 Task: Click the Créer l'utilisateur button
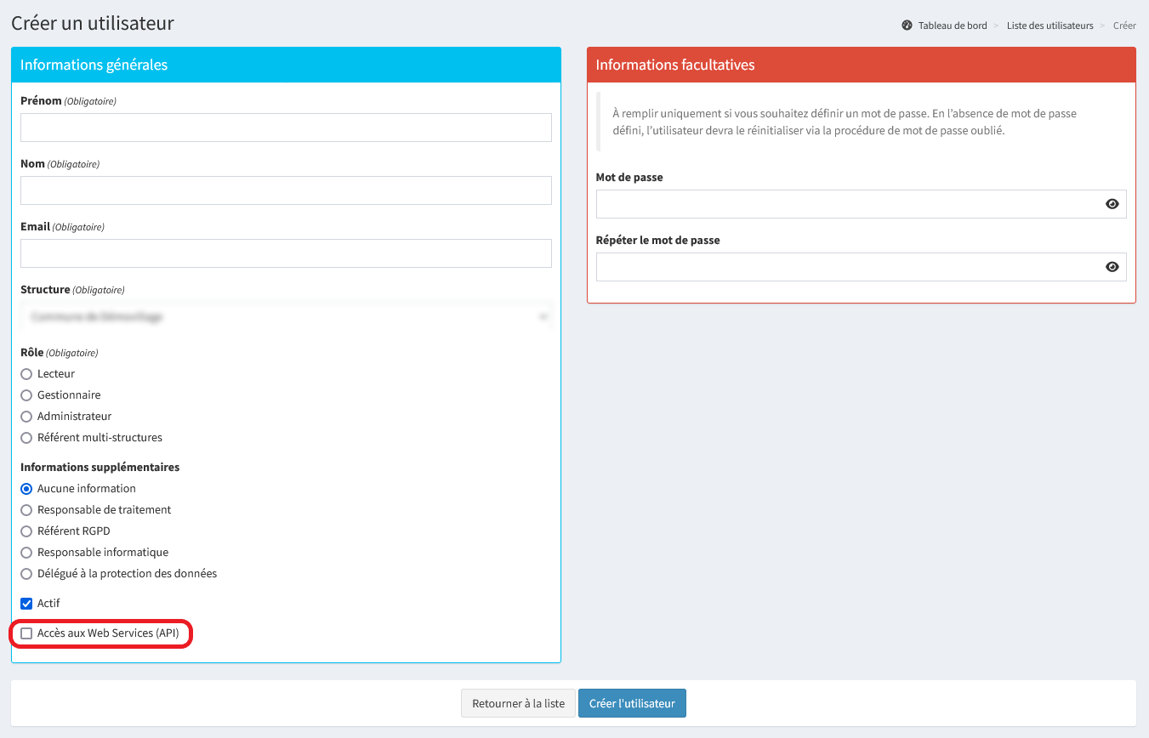[x=632, y=703]
